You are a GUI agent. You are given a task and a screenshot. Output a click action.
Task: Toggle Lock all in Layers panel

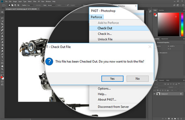point(168,90)
